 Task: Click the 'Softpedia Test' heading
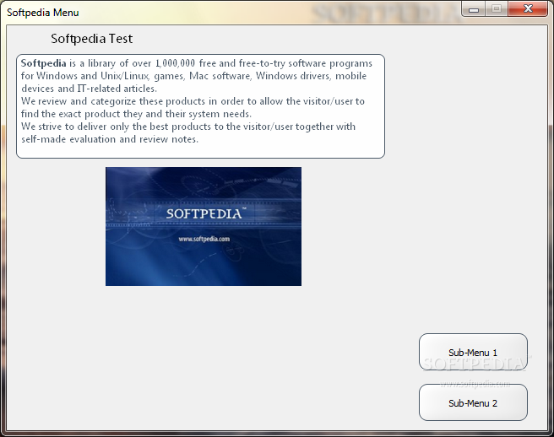(x=92, y=39)
